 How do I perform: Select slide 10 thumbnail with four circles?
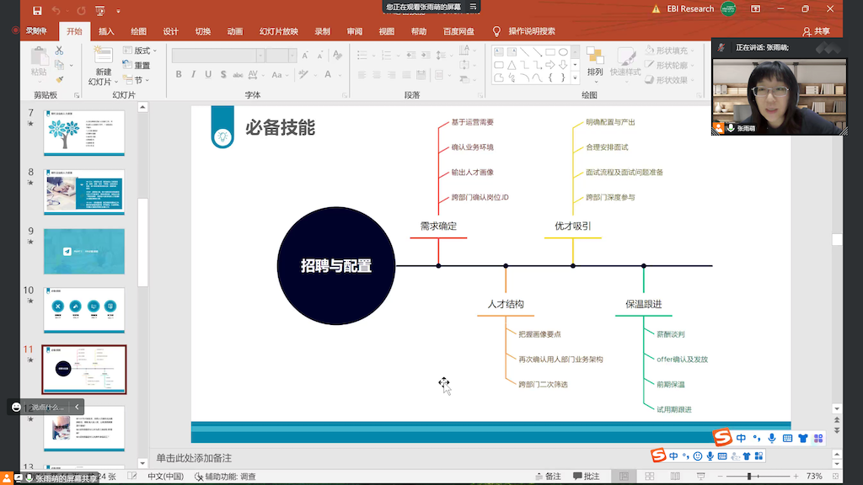pyautogui.click(x=84, y=310)
